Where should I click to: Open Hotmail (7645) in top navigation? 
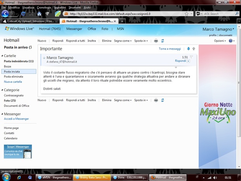[50, 29]
